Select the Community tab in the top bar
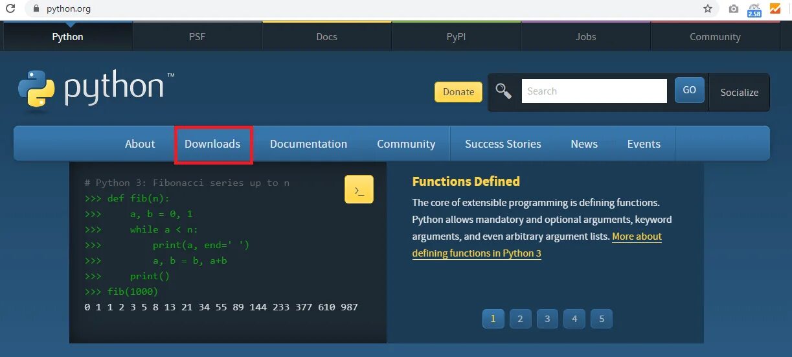Viewport: 792px width, 357px height. (x=715, y=36)
